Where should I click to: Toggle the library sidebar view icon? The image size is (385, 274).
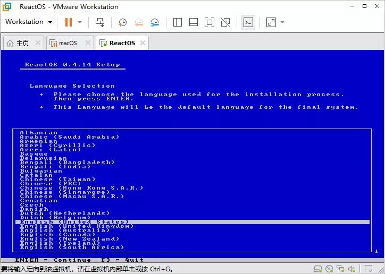click(178, 22)
